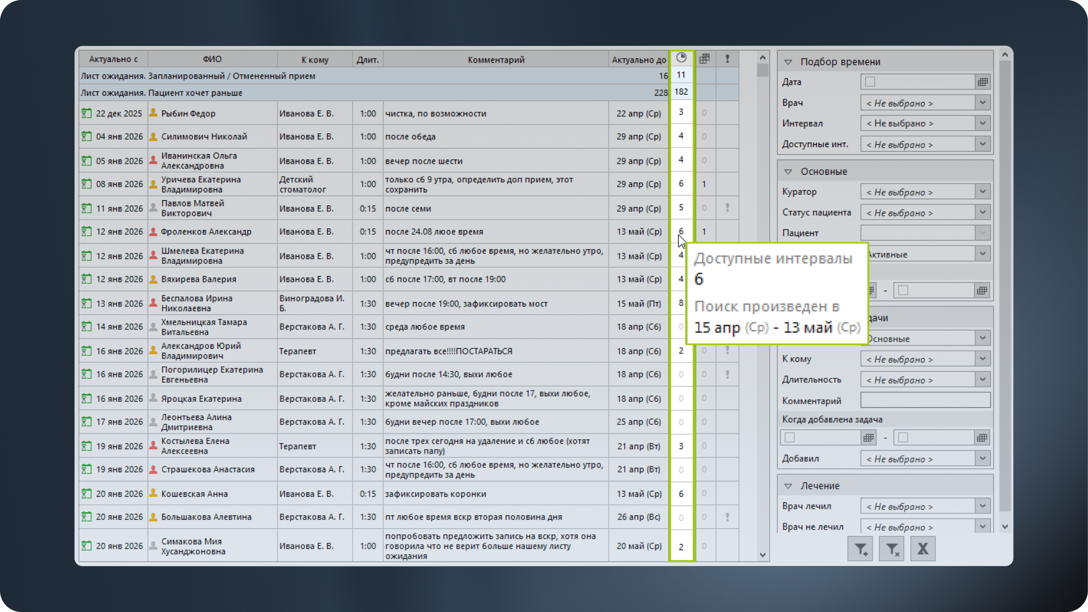The image size is (1088, 612).
Task: Click the Комментарий filter input field
Action: coord(925,400)
